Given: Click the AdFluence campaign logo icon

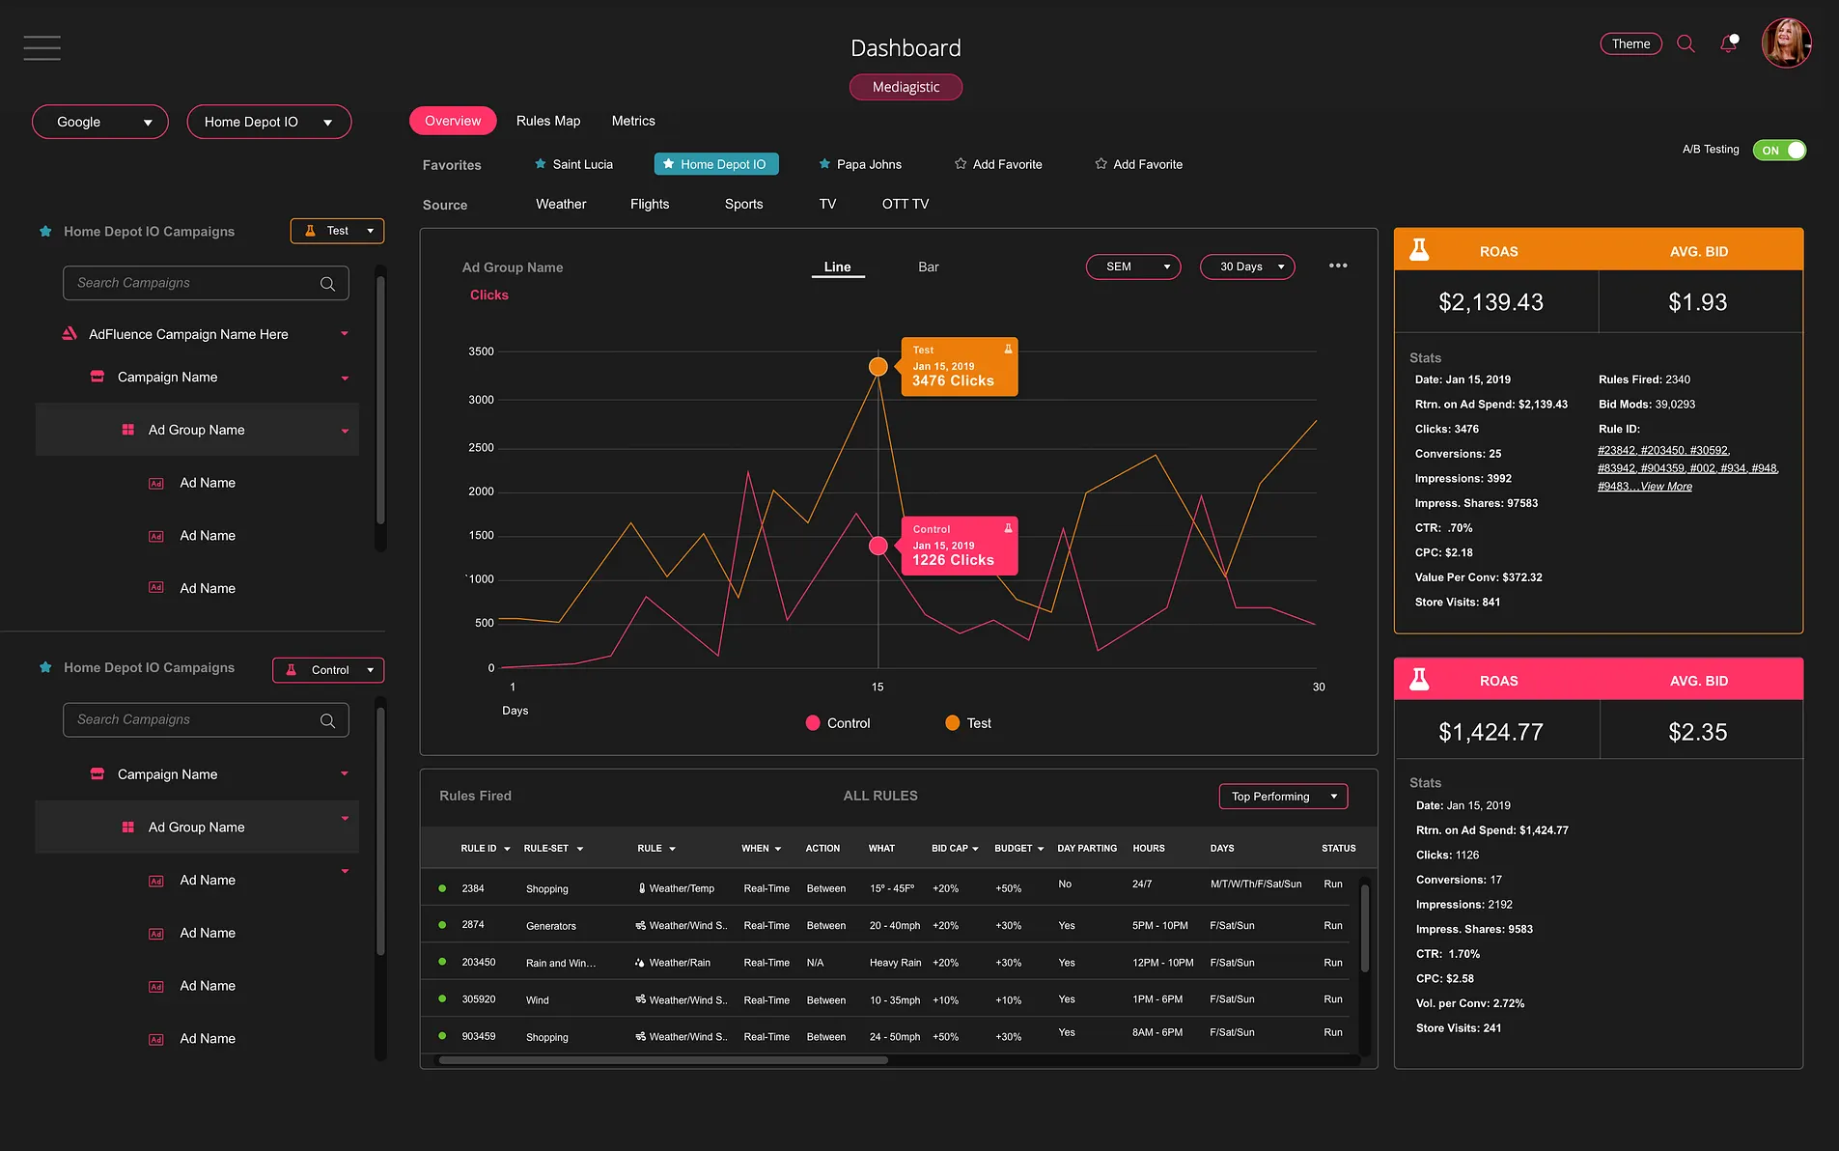Looking at the screenshot, I should click(x=70, y=334).
